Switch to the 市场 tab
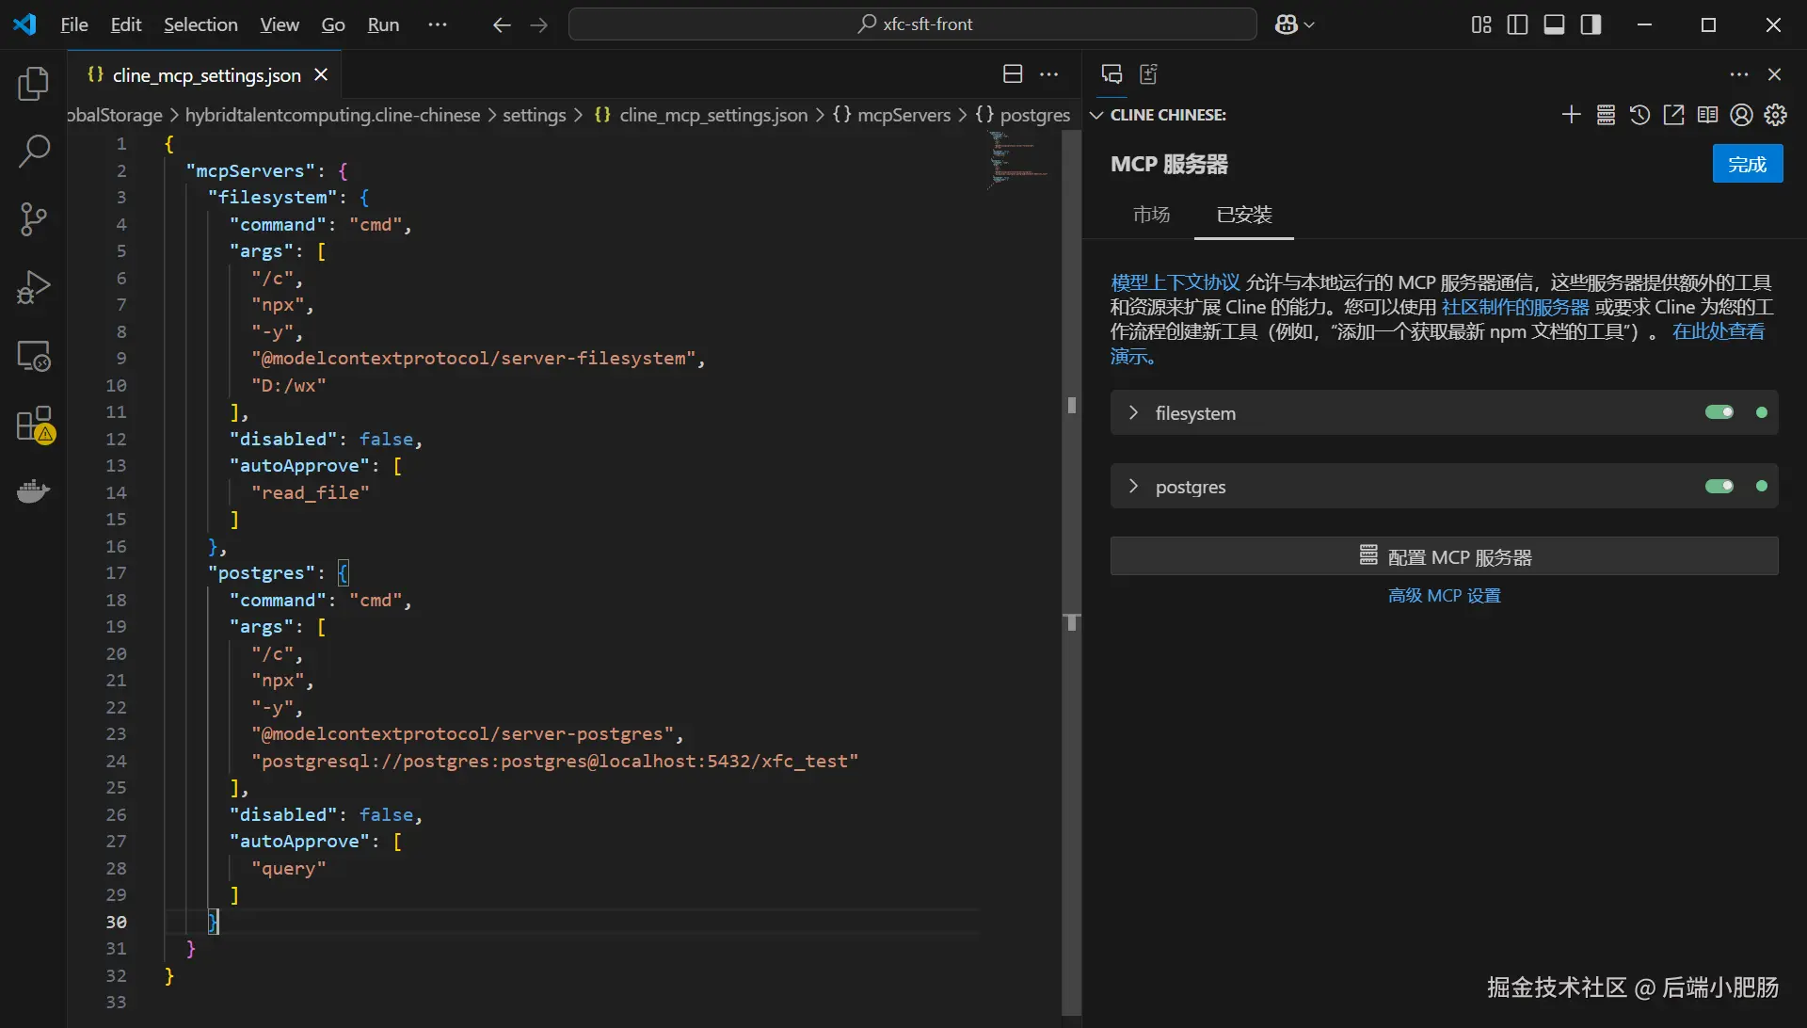The width and height of the screenshot is (1807, 1028). (x=1151, y=215)
